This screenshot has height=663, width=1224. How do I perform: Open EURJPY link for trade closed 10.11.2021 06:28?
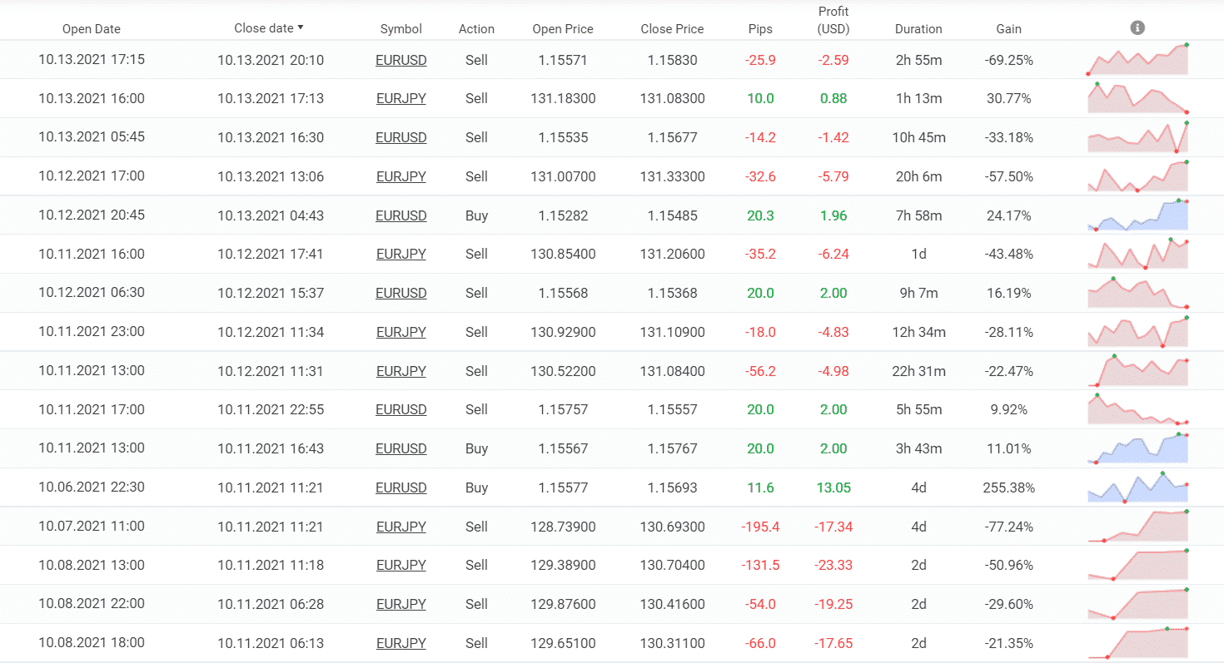click(x=401, y=604)
